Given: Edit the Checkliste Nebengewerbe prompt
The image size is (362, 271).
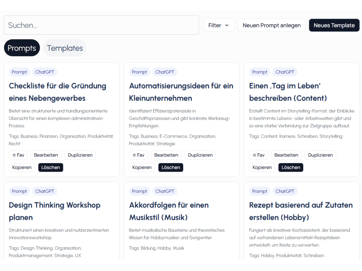Looking at the screenshot, I should [x=46, y=155].
